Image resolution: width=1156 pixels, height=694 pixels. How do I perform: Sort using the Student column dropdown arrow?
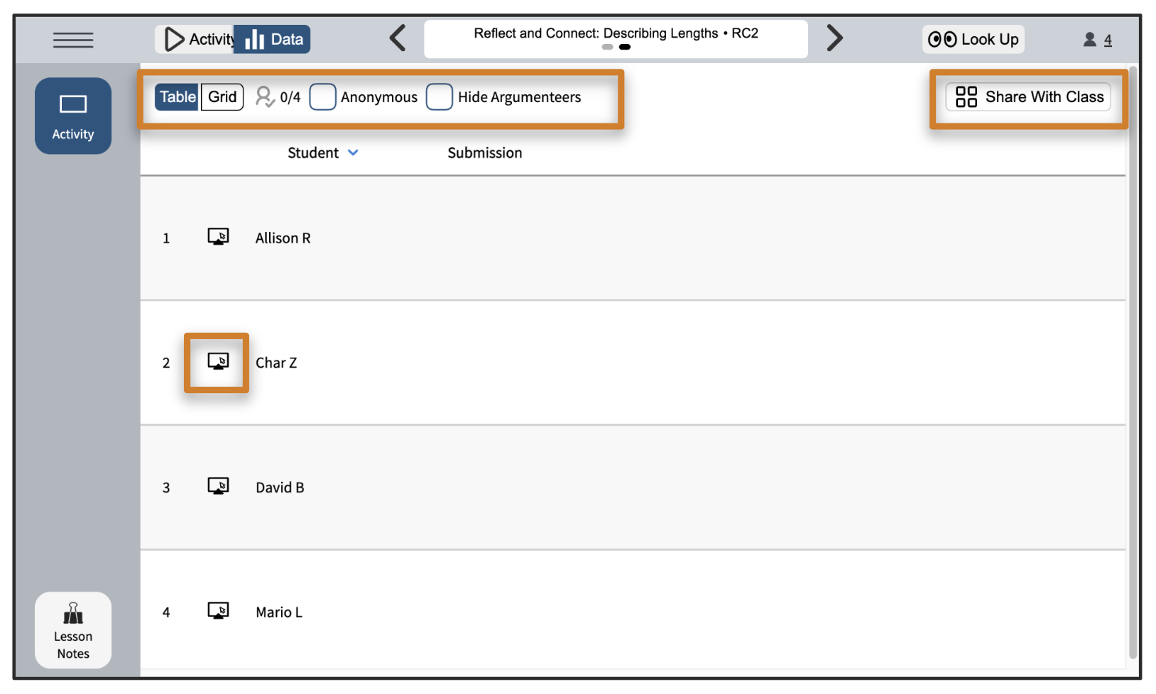[353, 153]
